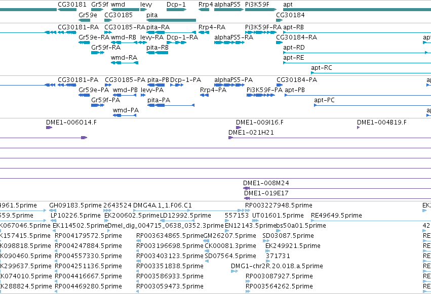This screenshot has width=431, height=294.
Task: Select EST RE49649.5prime
Action: point(336,216)
